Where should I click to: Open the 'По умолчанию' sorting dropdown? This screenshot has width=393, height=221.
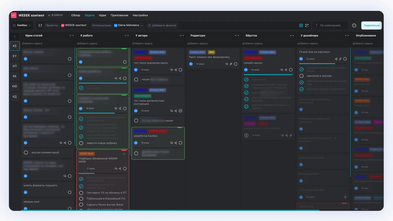330,26
